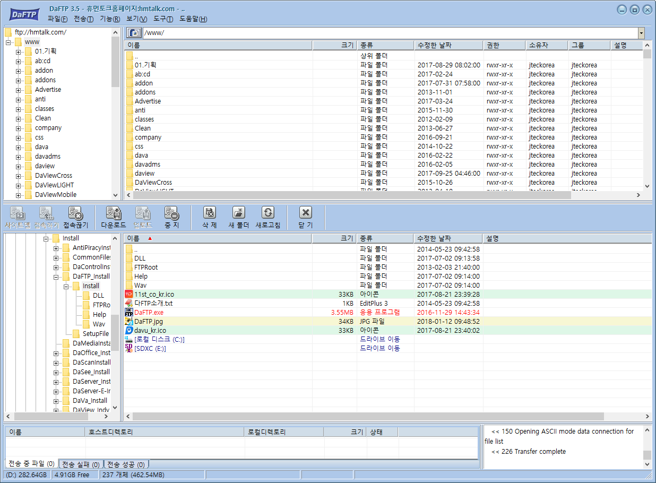Click the 4.91GB Free status bar entry
The height and width of the screenshot is (483, 656).
pos(75,475)
